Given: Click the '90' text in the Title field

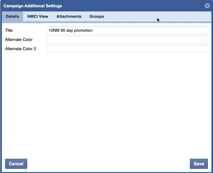Looking at the screenshot, I should click(x=63, y=30).
